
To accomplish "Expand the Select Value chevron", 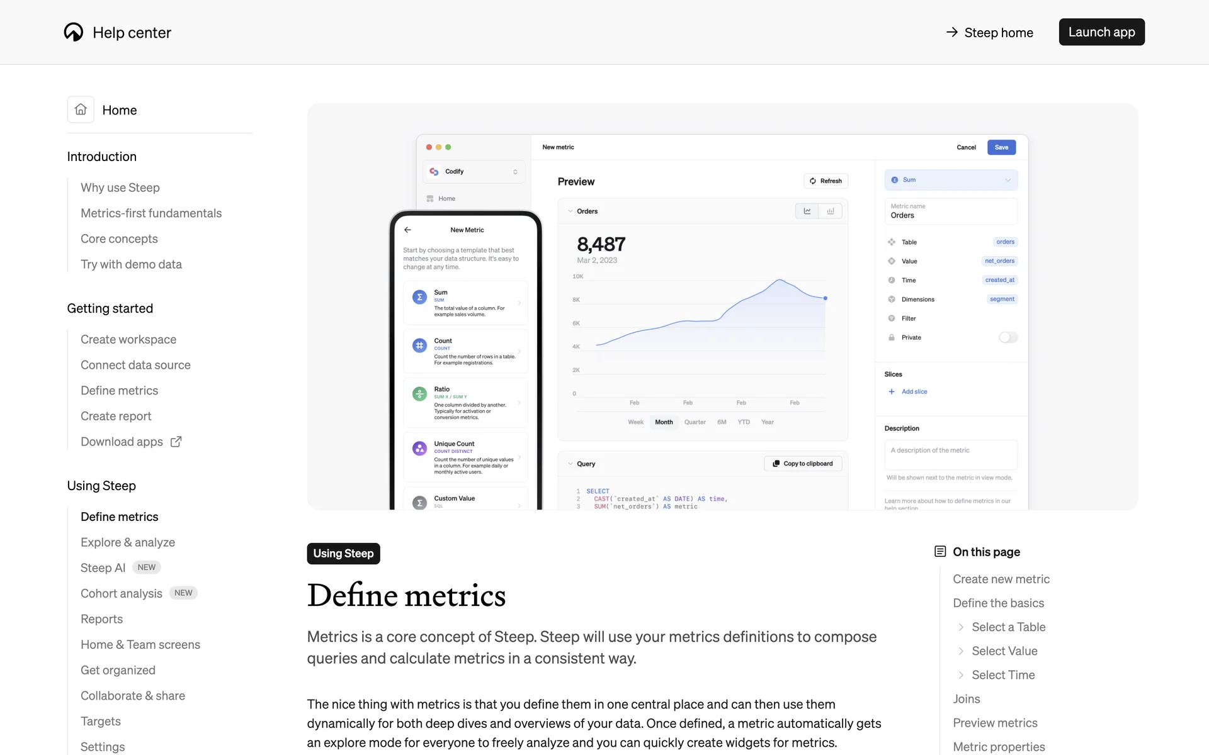I will (x=961, y=651).
